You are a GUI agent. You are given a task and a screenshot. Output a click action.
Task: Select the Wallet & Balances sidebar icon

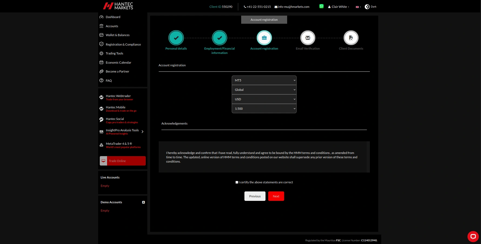coord(101,35)
